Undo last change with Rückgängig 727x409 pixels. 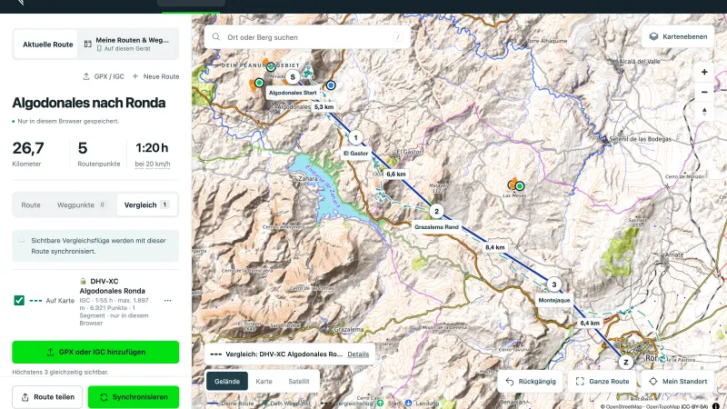pyautogui.click(x=531, y=381)
